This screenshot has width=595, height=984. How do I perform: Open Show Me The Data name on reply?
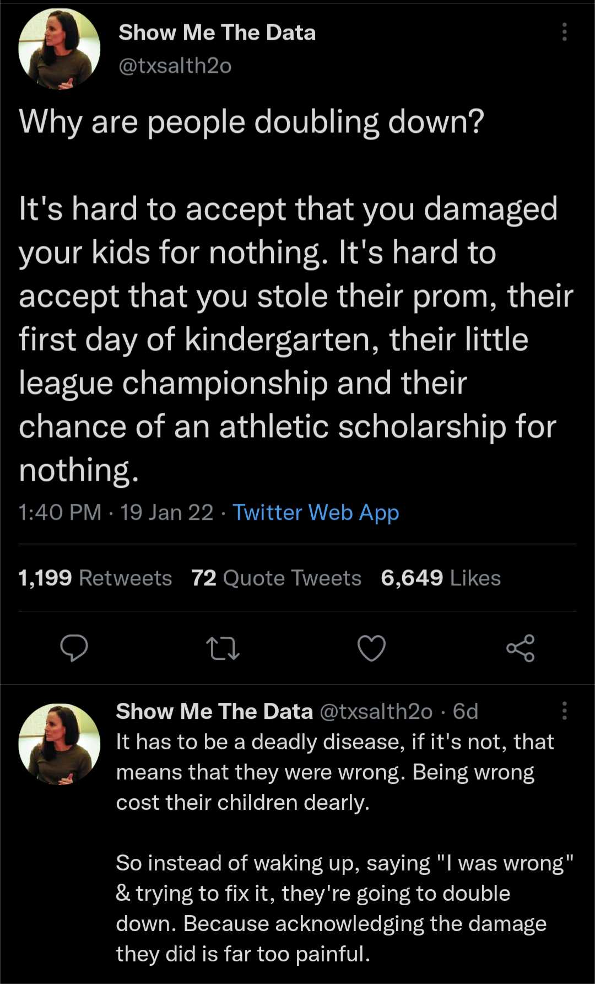pyautogui.click(x=214, y=711)
